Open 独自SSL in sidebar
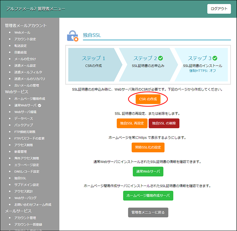The image size is (237, 231). pos(20,178)
